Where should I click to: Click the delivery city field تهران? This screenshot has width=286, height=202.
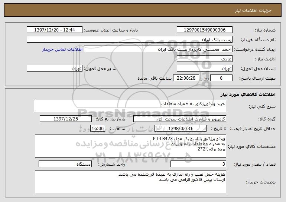(55, 69)
